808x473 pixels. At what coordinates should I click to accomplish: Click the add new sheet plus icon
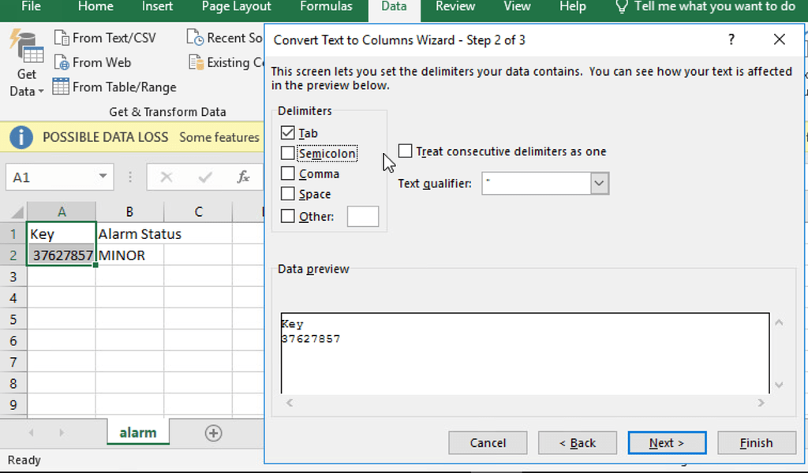click(x=213, y=433)
